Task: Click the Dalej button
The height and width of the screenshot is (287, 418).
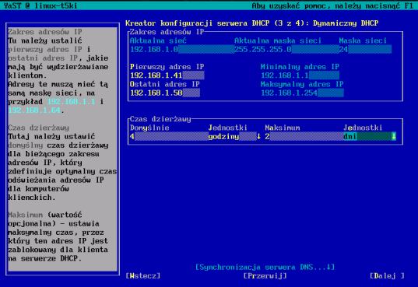Action: point(388,276)
